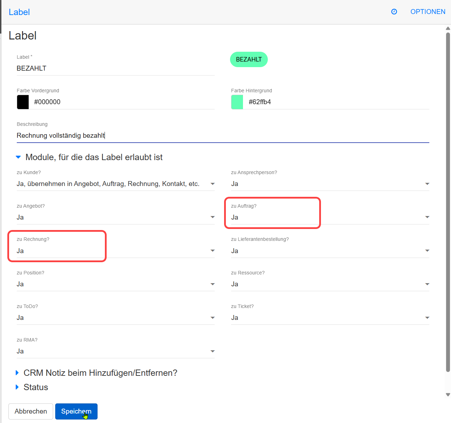The height and width of the screenshot is (423, 451).
Task: Edit the #62ffb4 background color value
Action: pos(338,102)
